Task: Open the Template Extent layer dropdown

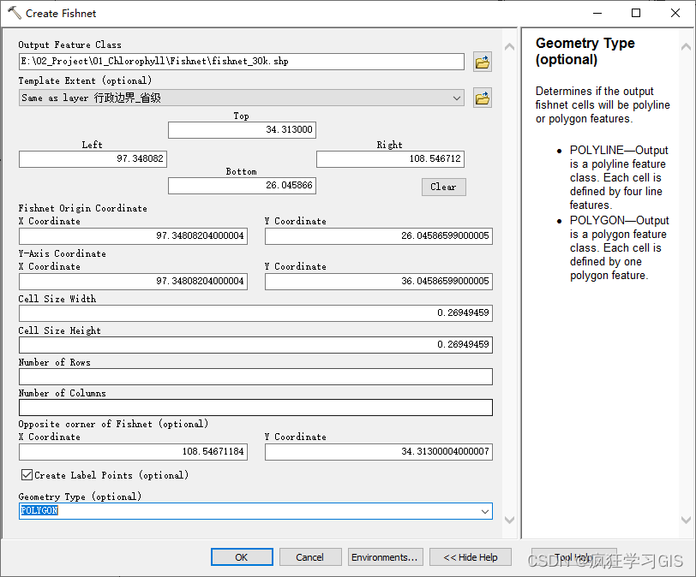Action: [x=242, y=98]
